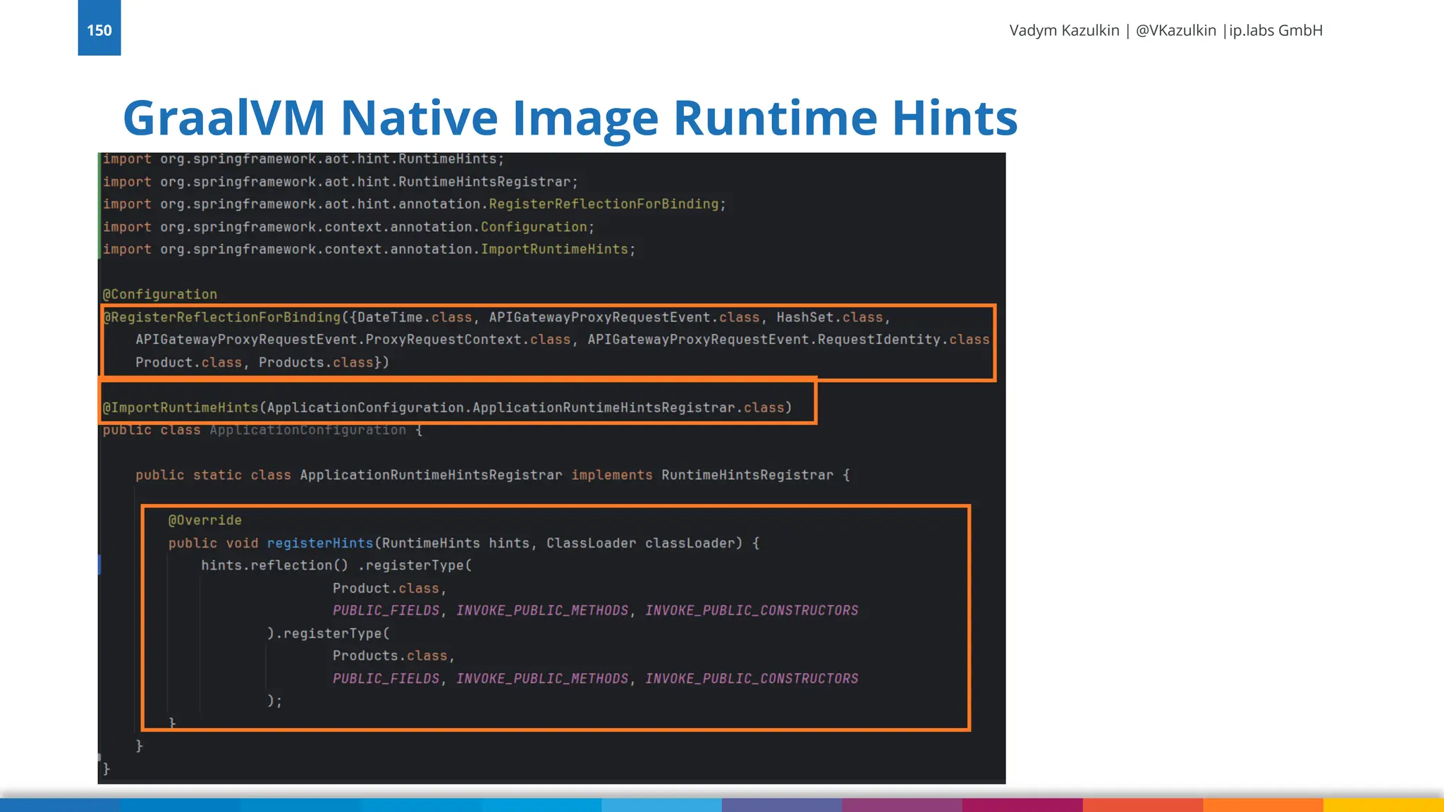Click the slide number 150 badge
The height and width of the screenshot is (812, 1444).
tap(99, 28)
